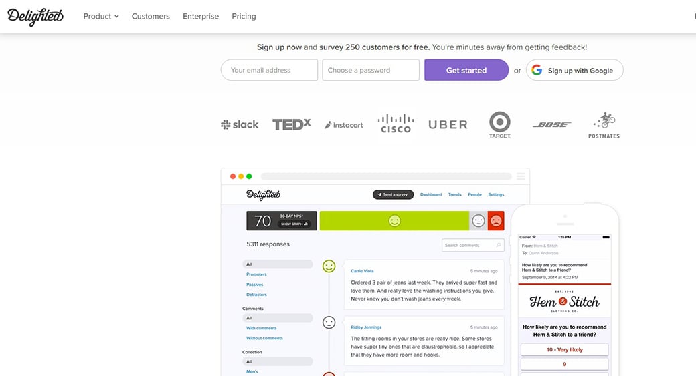Focus the email address field
696x376 pixels.
tap(269, 70)
